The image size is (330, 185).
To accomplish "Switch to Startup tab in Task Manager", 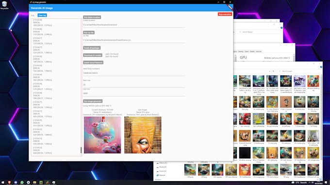I will (241, 52).
